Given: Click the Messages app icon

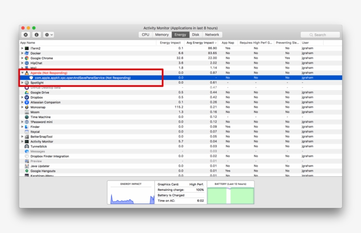Looking at the screenshot, I should pos(27,151).
